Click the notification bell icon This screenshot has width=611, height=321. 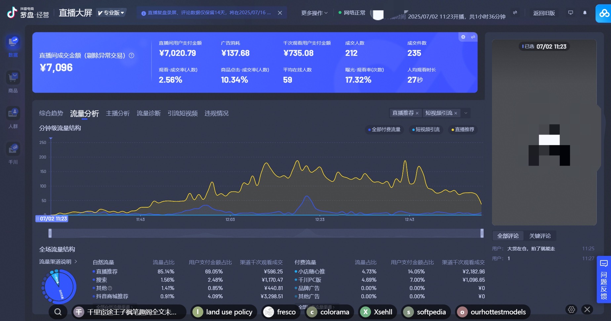pos(585,13)
